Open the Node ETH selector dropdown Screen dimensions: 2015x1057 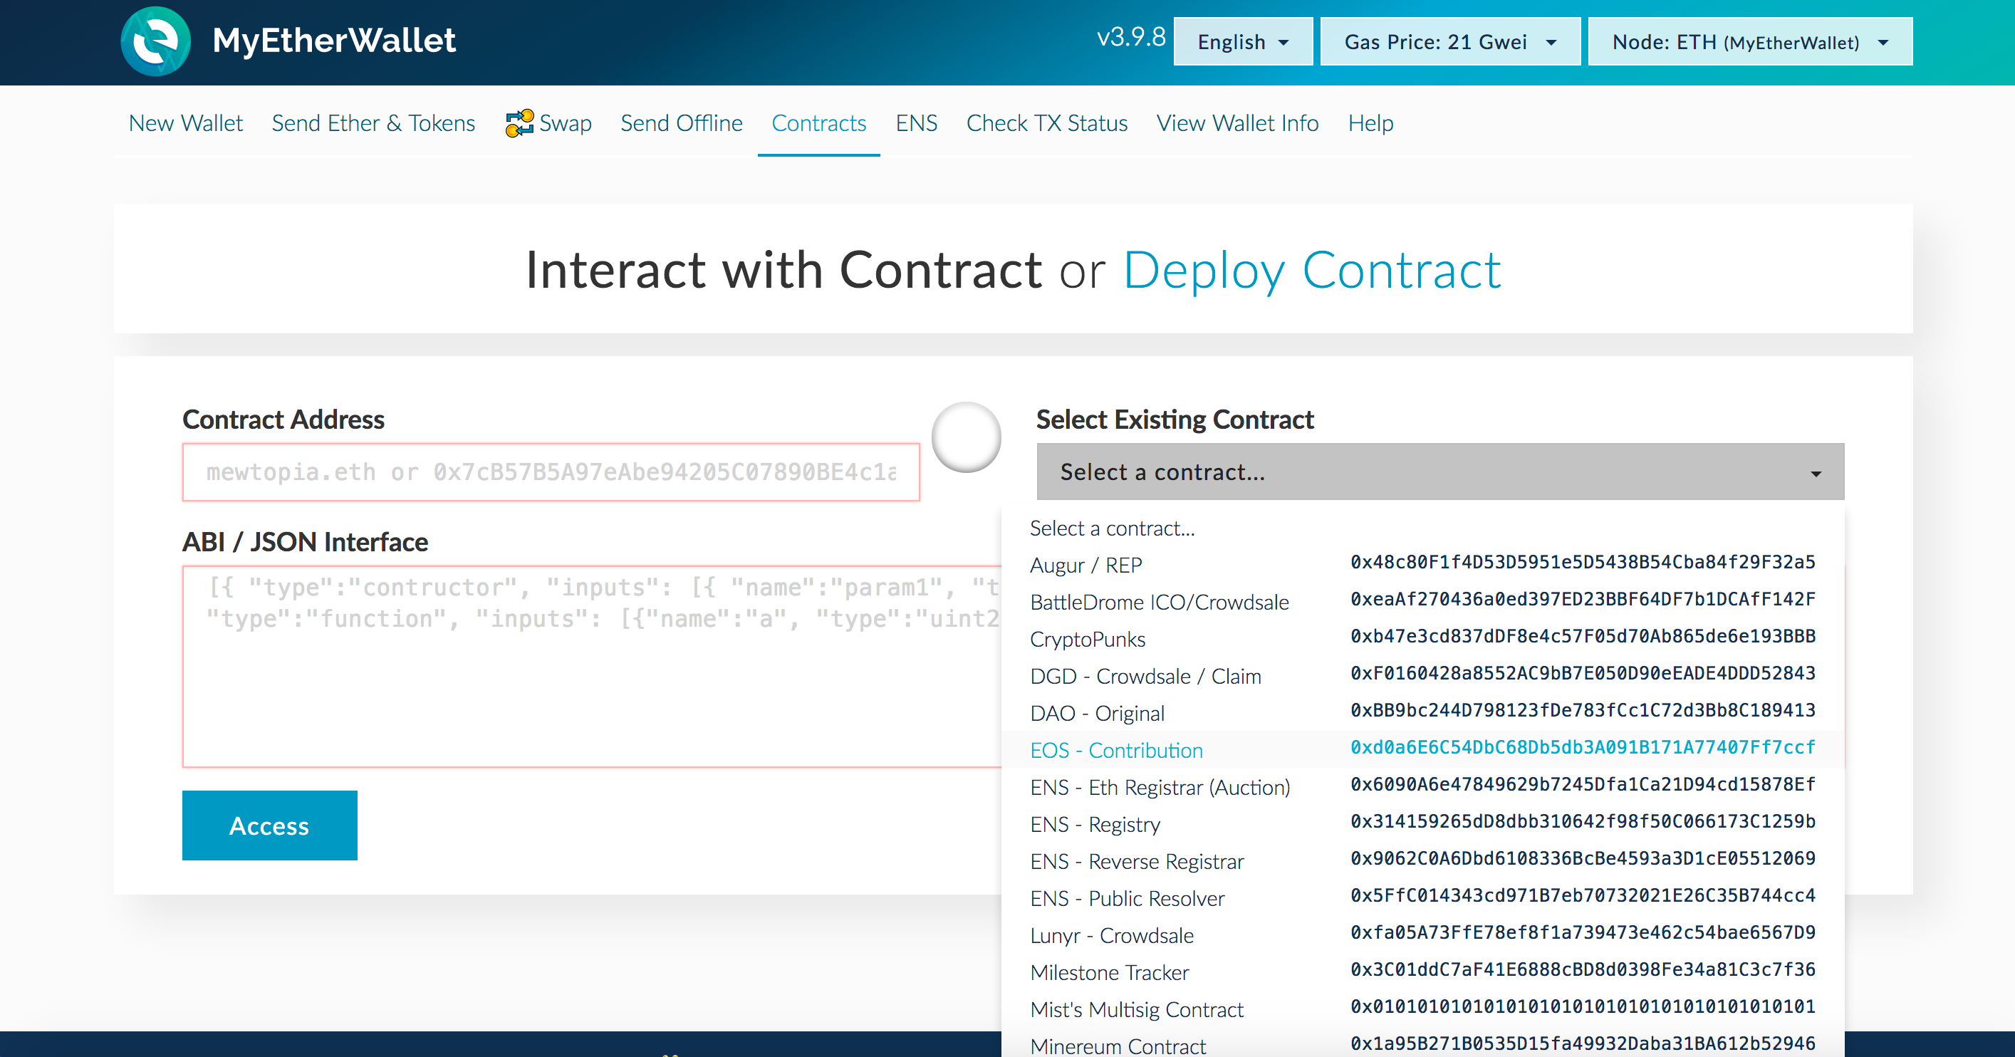1750,41
